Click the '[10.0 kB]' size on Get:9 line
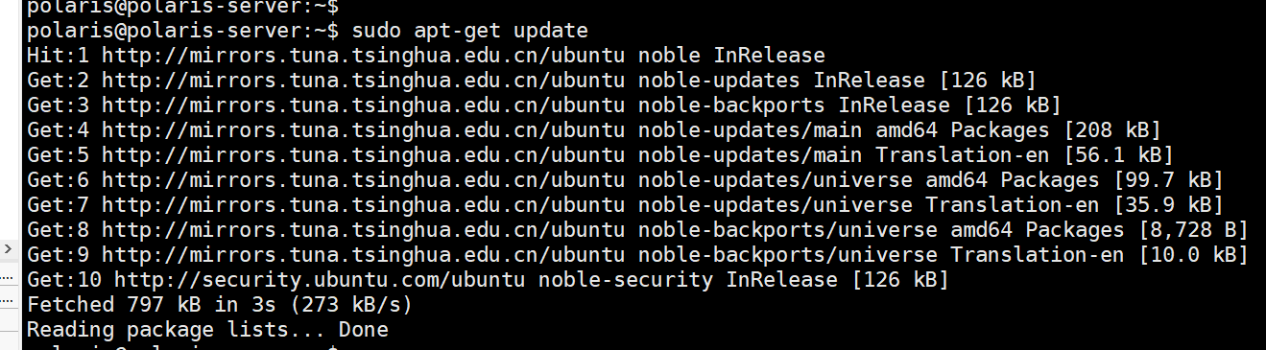Viewport: 1266px width, 350px height. [1191, 255]
